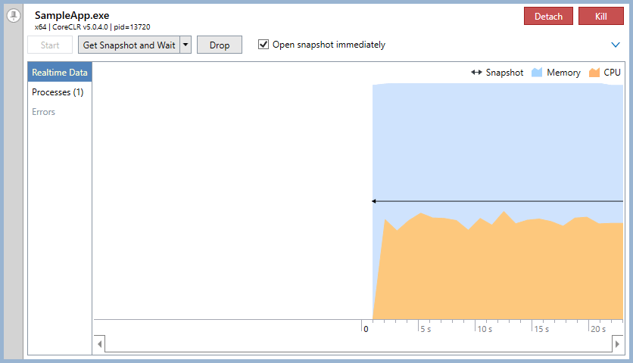Click Get Snapshot and Wait
Viewport: 633px width, 363px height.
point(129,45)
